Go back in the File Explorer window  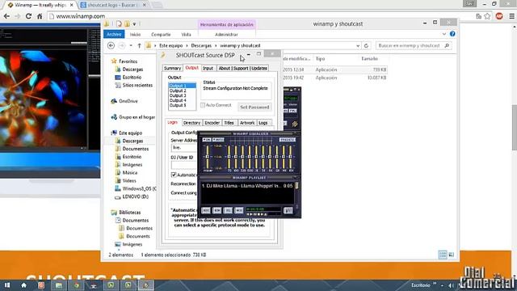coord(111,45)
